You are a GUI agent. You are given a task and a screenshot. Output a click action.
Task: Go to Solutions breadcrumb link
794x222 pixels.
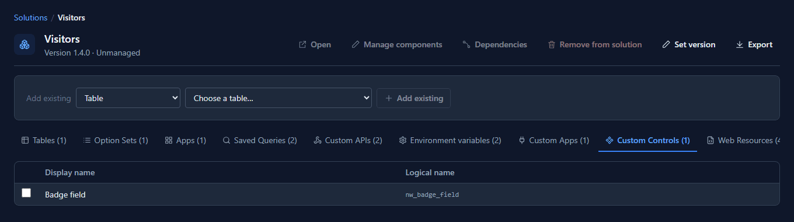30,18
